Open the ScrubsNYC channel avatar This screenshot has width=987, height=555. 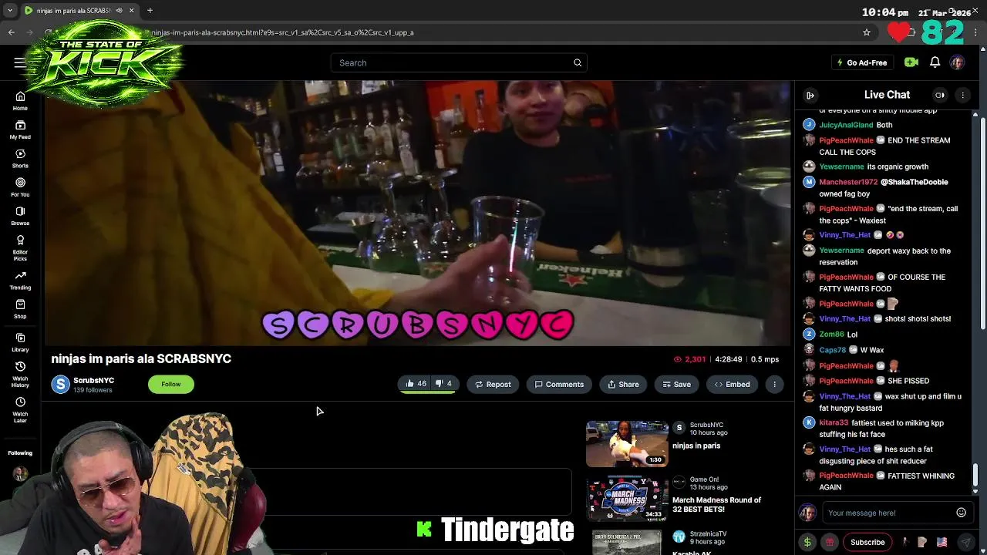tap(60, 384)
